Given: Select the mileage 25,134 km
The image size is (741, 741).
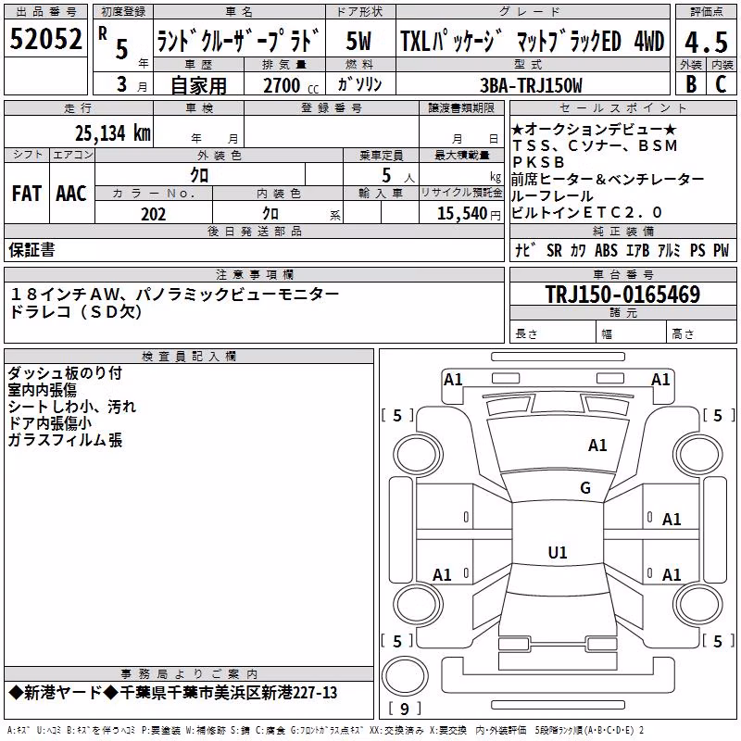Looking at the screenshot, I should coord(113,133).
